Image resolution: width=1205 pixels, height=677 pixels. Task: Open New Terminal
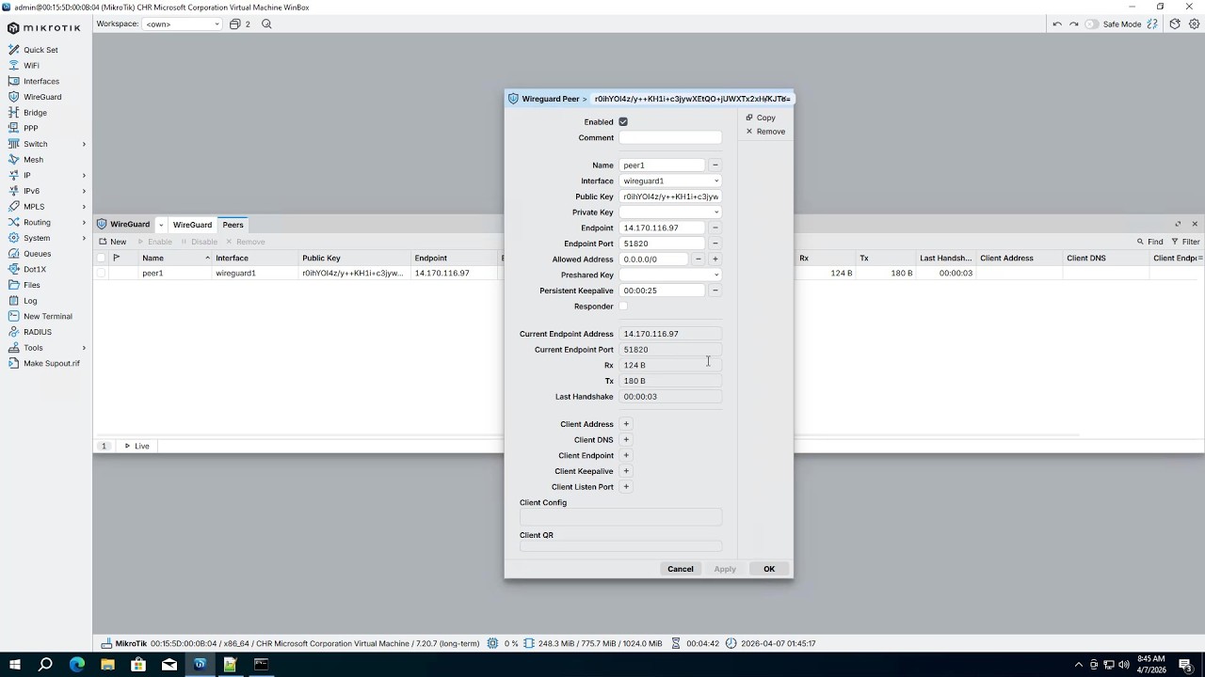click(x=47, y=316)
